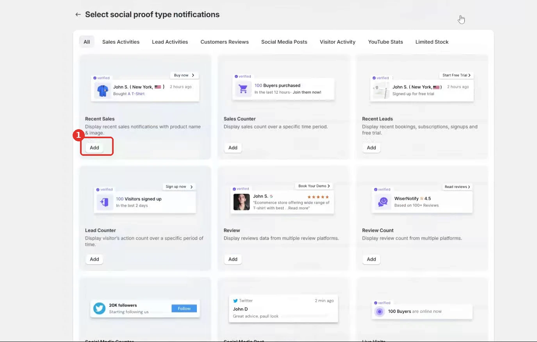Screen dimensions: 537x342
Task: Click the blue T-shirt product icon
Action: pyautogui.click(x=103, y=91)
